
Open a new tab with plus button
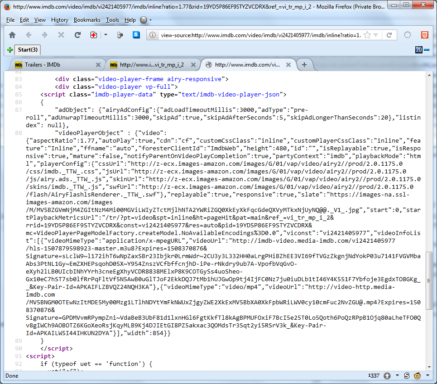(x=304, y=65)
